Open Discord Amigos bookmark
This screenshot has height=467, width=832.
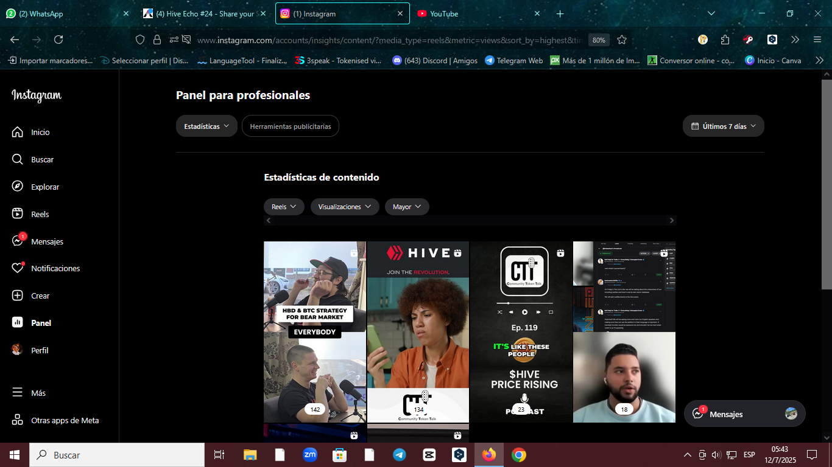point(435,61)
